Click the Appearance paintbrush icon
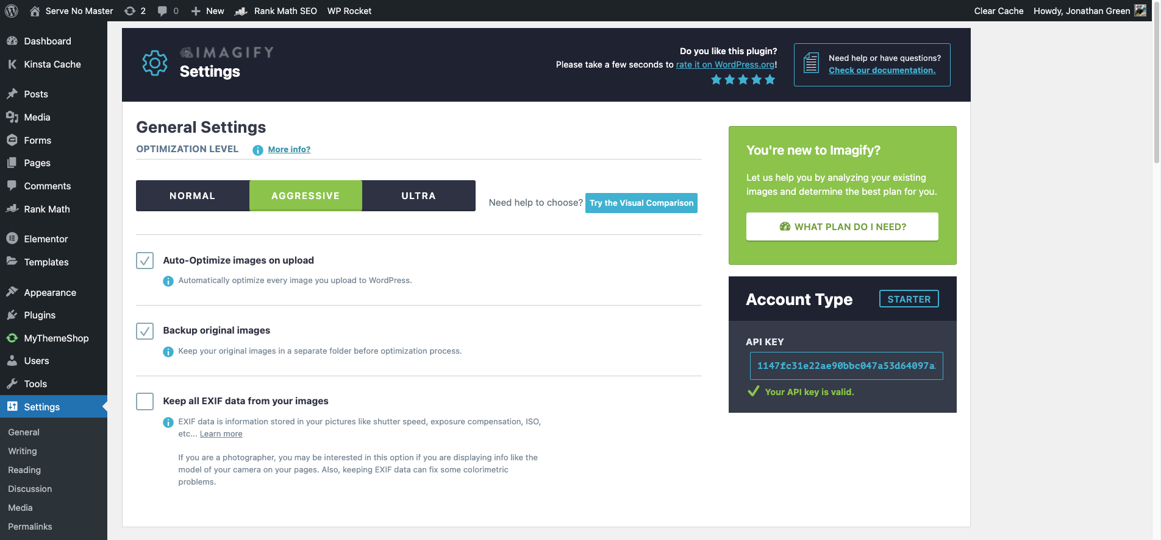Image resolution: width=1161 pixels, height=540 pixels. coord(12,292)
